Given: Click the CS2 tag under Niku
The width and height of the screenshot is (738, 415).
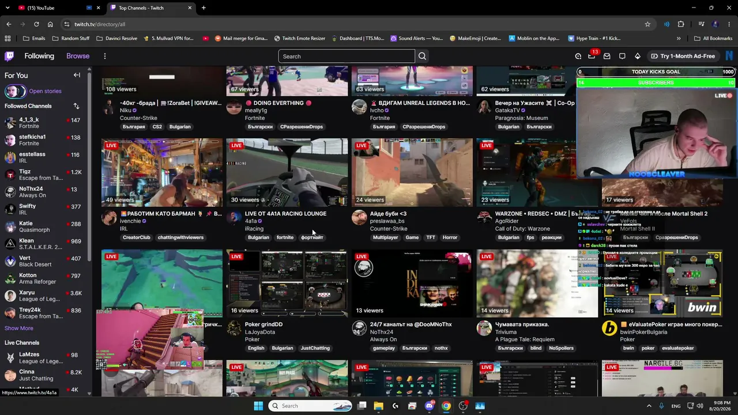Looking at the screenshot, I should click(157, 127).
